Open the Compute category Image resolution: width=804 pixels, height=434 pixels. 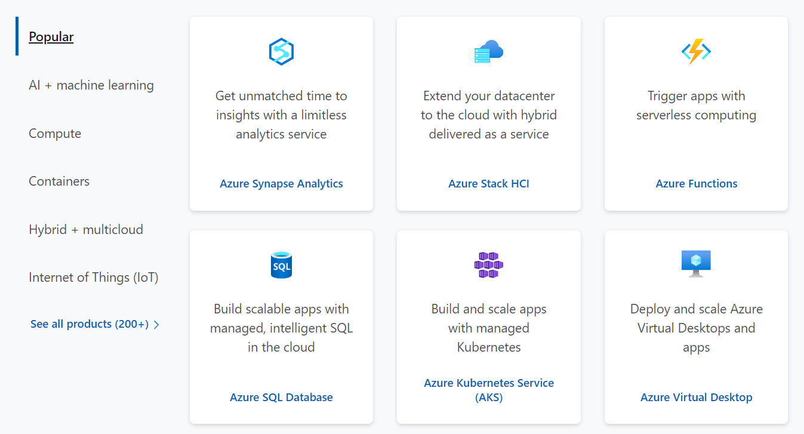[x=55, y=133]
